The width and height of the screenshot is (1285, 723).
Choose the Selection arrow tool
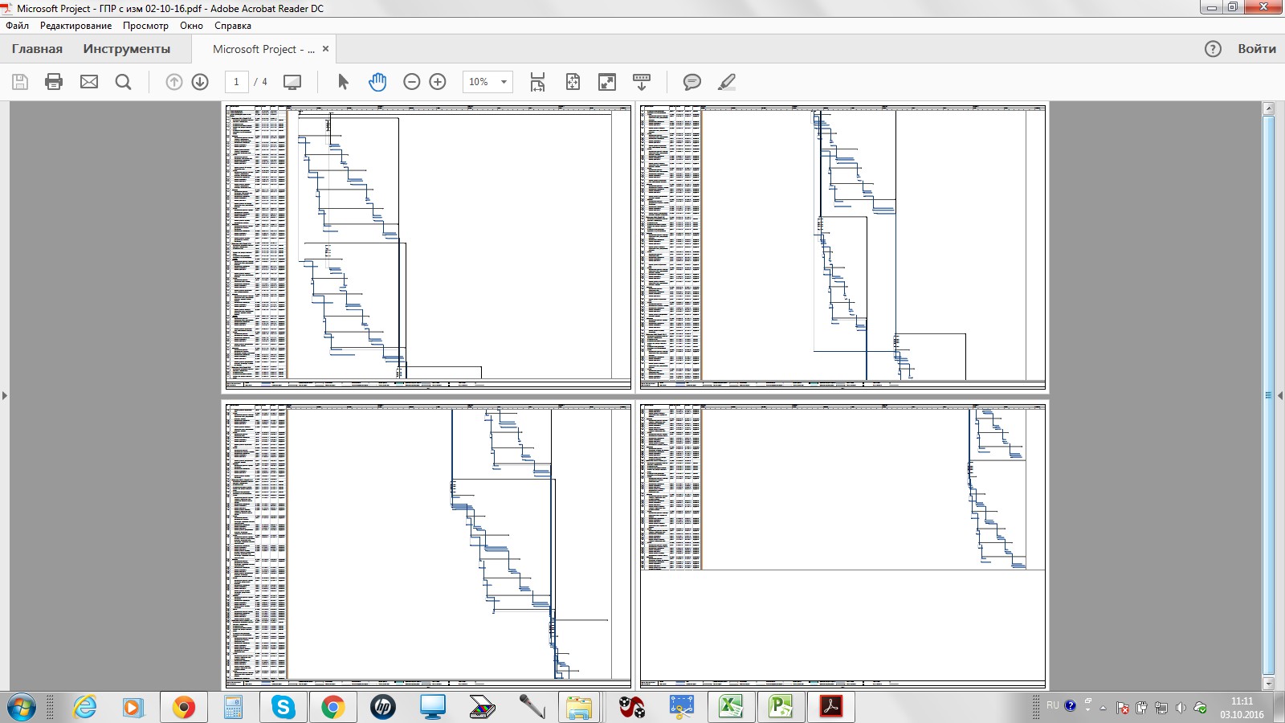click(x=343, y=82)
